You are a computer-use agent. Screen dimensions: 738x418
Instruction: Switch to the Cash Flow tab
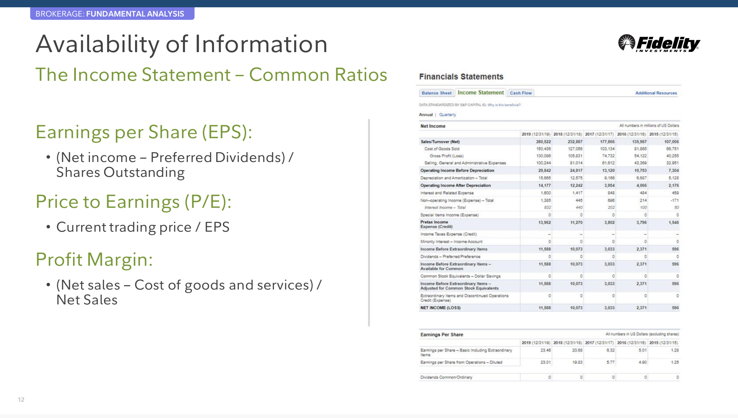pos(520,93)
